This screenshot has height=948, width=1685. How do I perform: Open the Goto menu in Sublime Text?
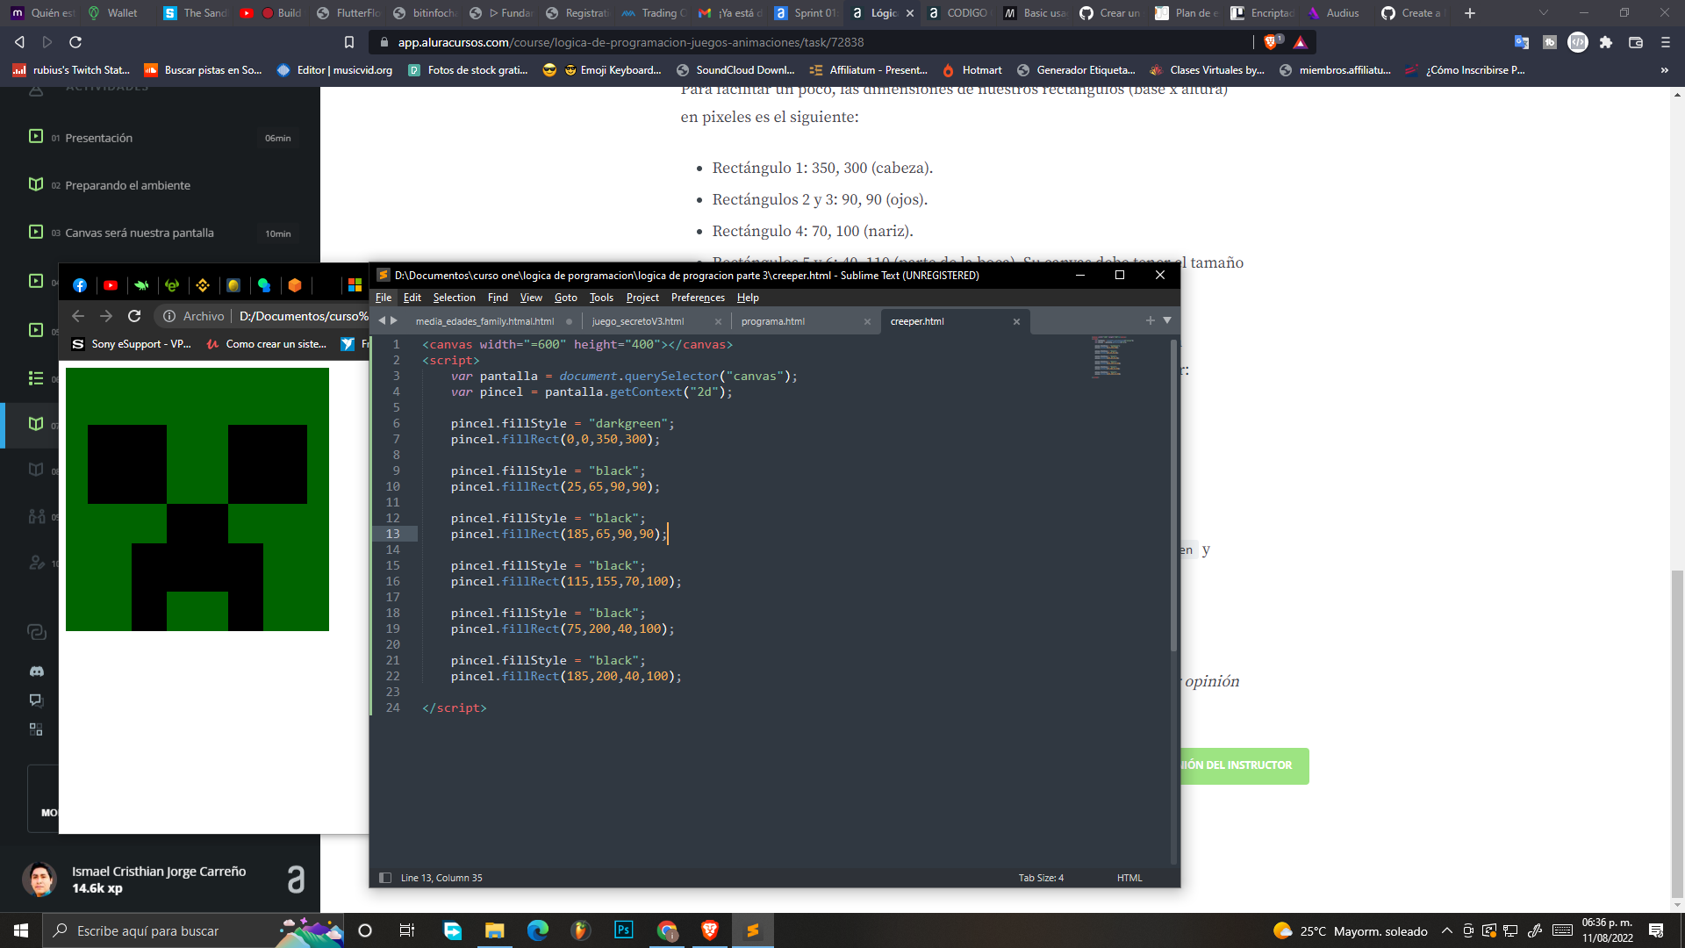565,298
